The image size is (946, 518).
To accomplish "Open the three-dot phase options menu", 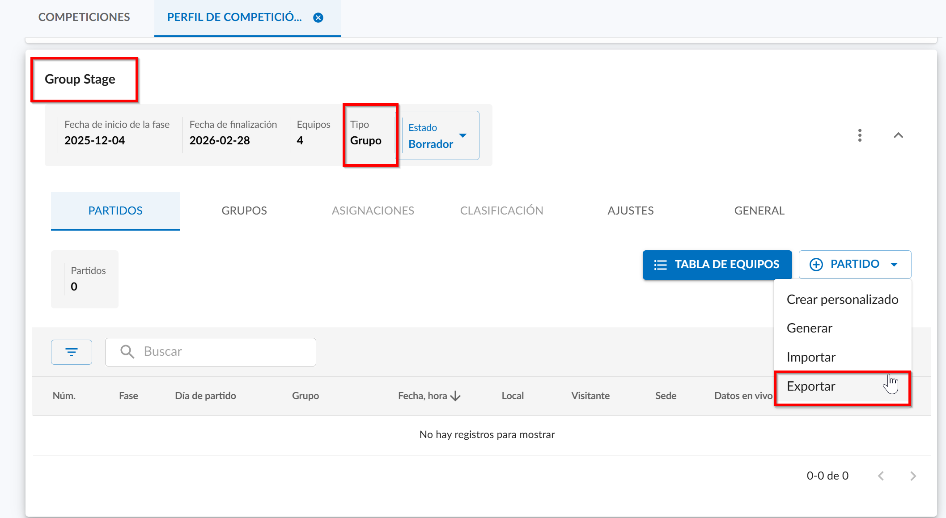I will coord(859,135).
